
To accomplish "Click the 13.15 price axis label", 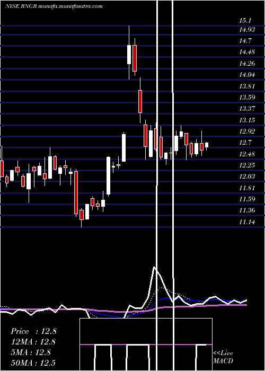I will click(247, 120).
